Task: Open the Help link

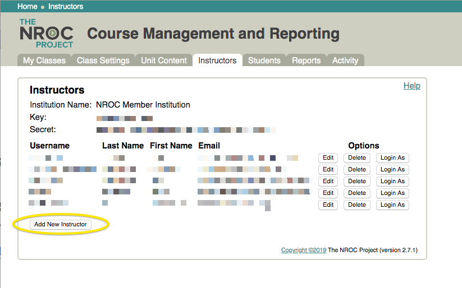Action: (x=412, y=86)
